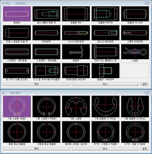Open 설정 in the Ring dialog
The width and height of the screenshot is (152, 154).
point(145,149)
